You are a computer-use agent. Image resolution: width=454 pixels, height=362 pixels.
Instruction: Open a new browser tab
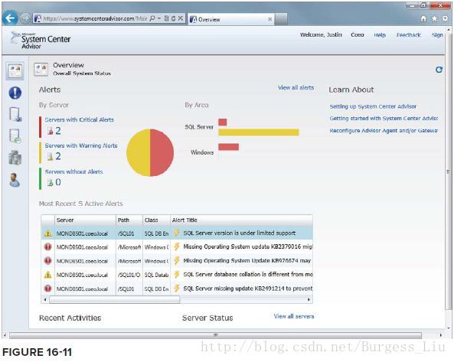pos(281,19)
